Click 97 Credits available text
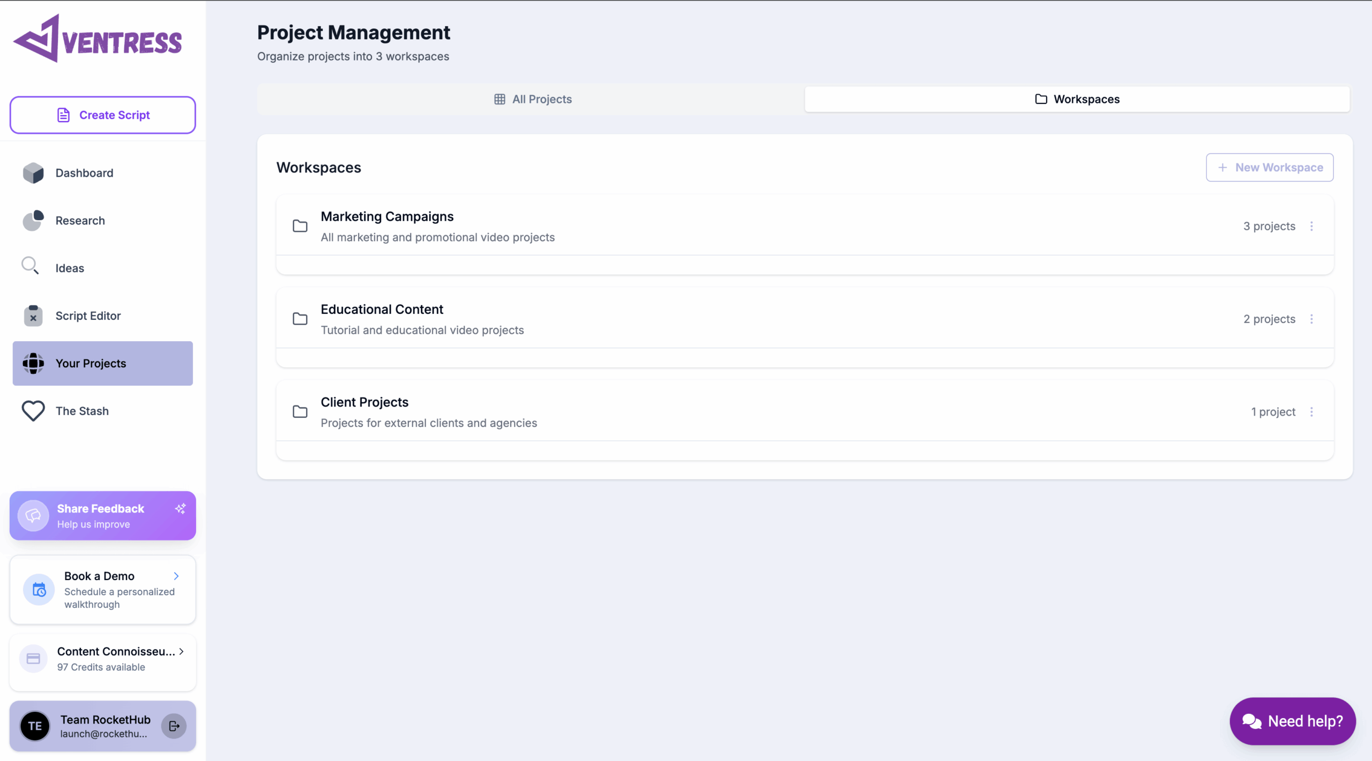The height and width of the screenshot is (761, 1372). [x=101, y=667]
